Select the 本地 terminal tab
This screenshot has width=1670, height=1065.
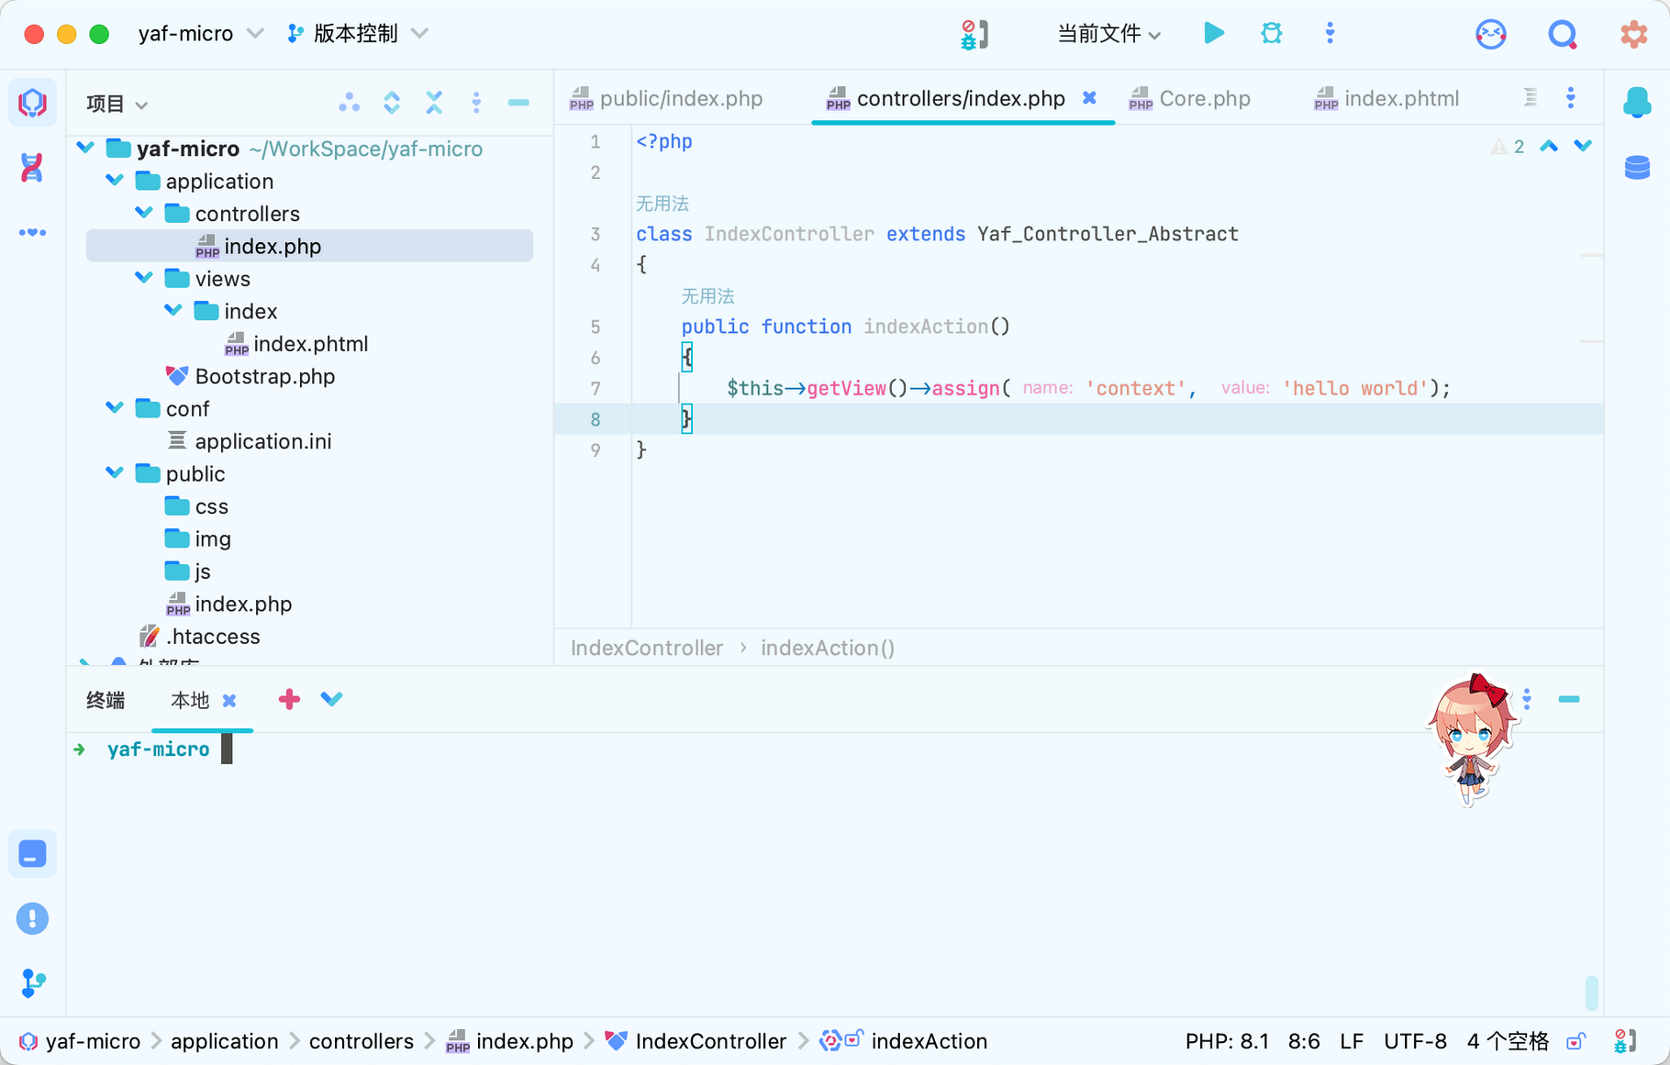point(191,701)
